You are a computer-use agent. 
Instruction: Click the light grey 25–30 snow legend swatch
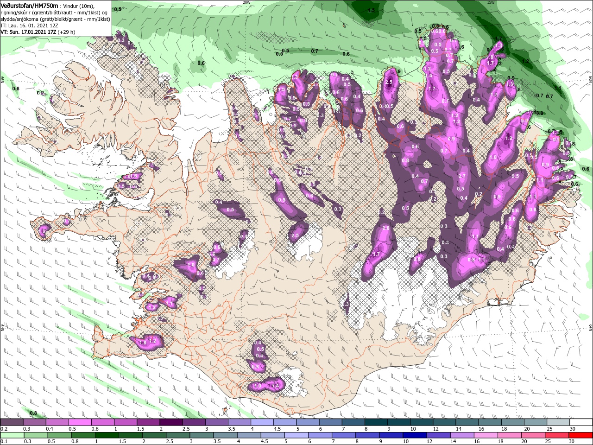pyautogui.click(x=558, y=422)
